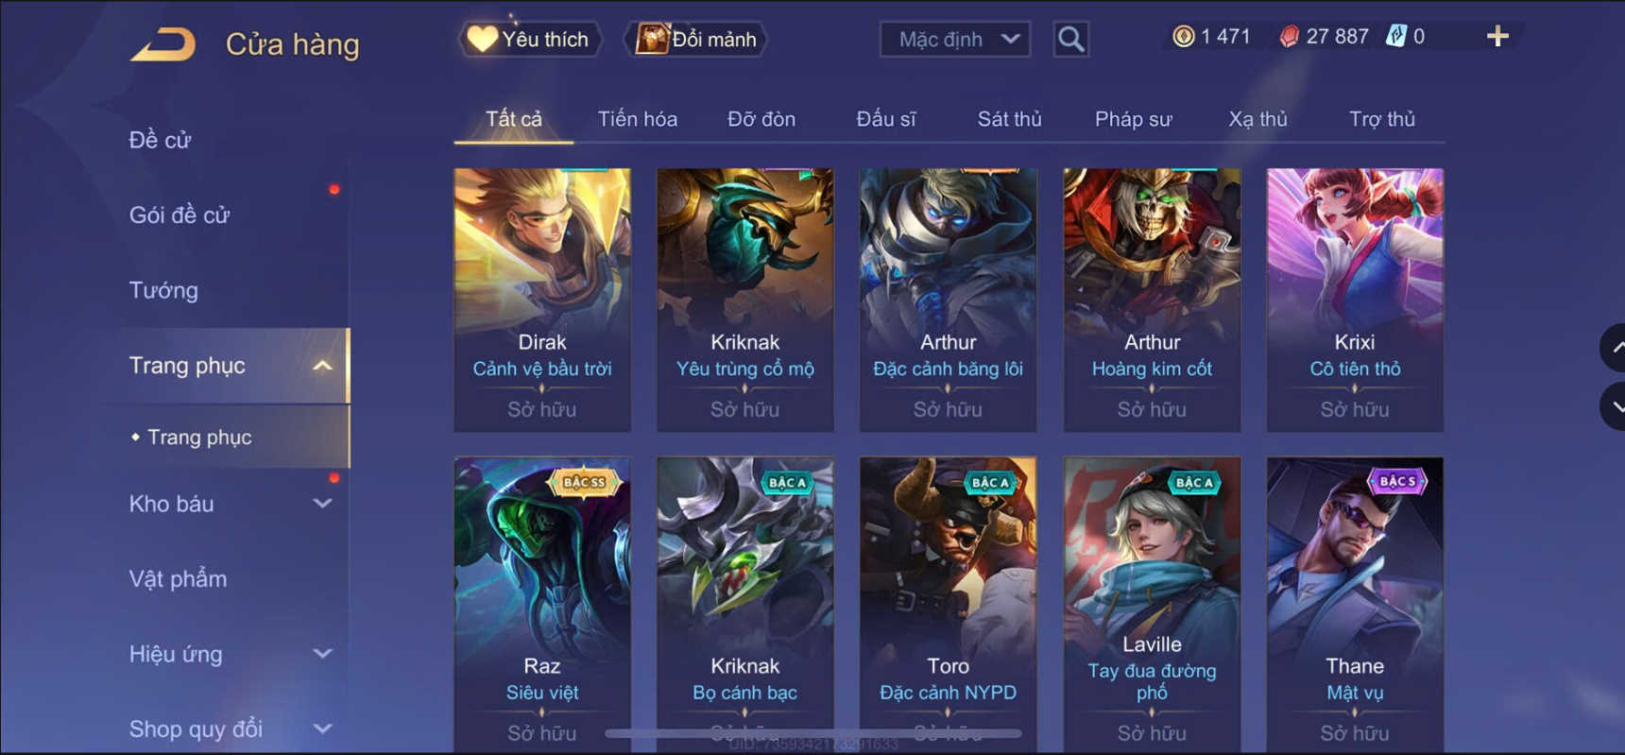Go to Gói đề cử section
1625x755 pixels.
point(180,214)
